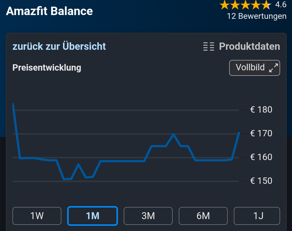Click the fullscreen expand arrows icon
Image resolution: width=292 pixels, height=231 pixels.
[273, 68]
